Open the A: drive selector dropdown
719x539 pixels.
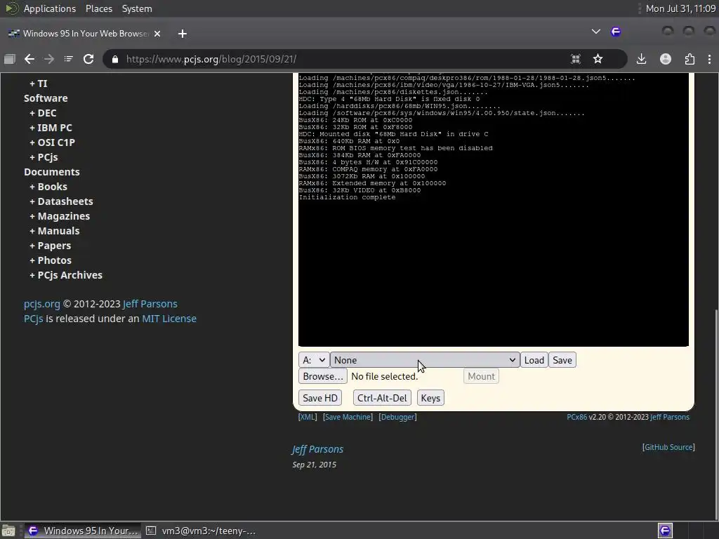[x=314, y=360]
